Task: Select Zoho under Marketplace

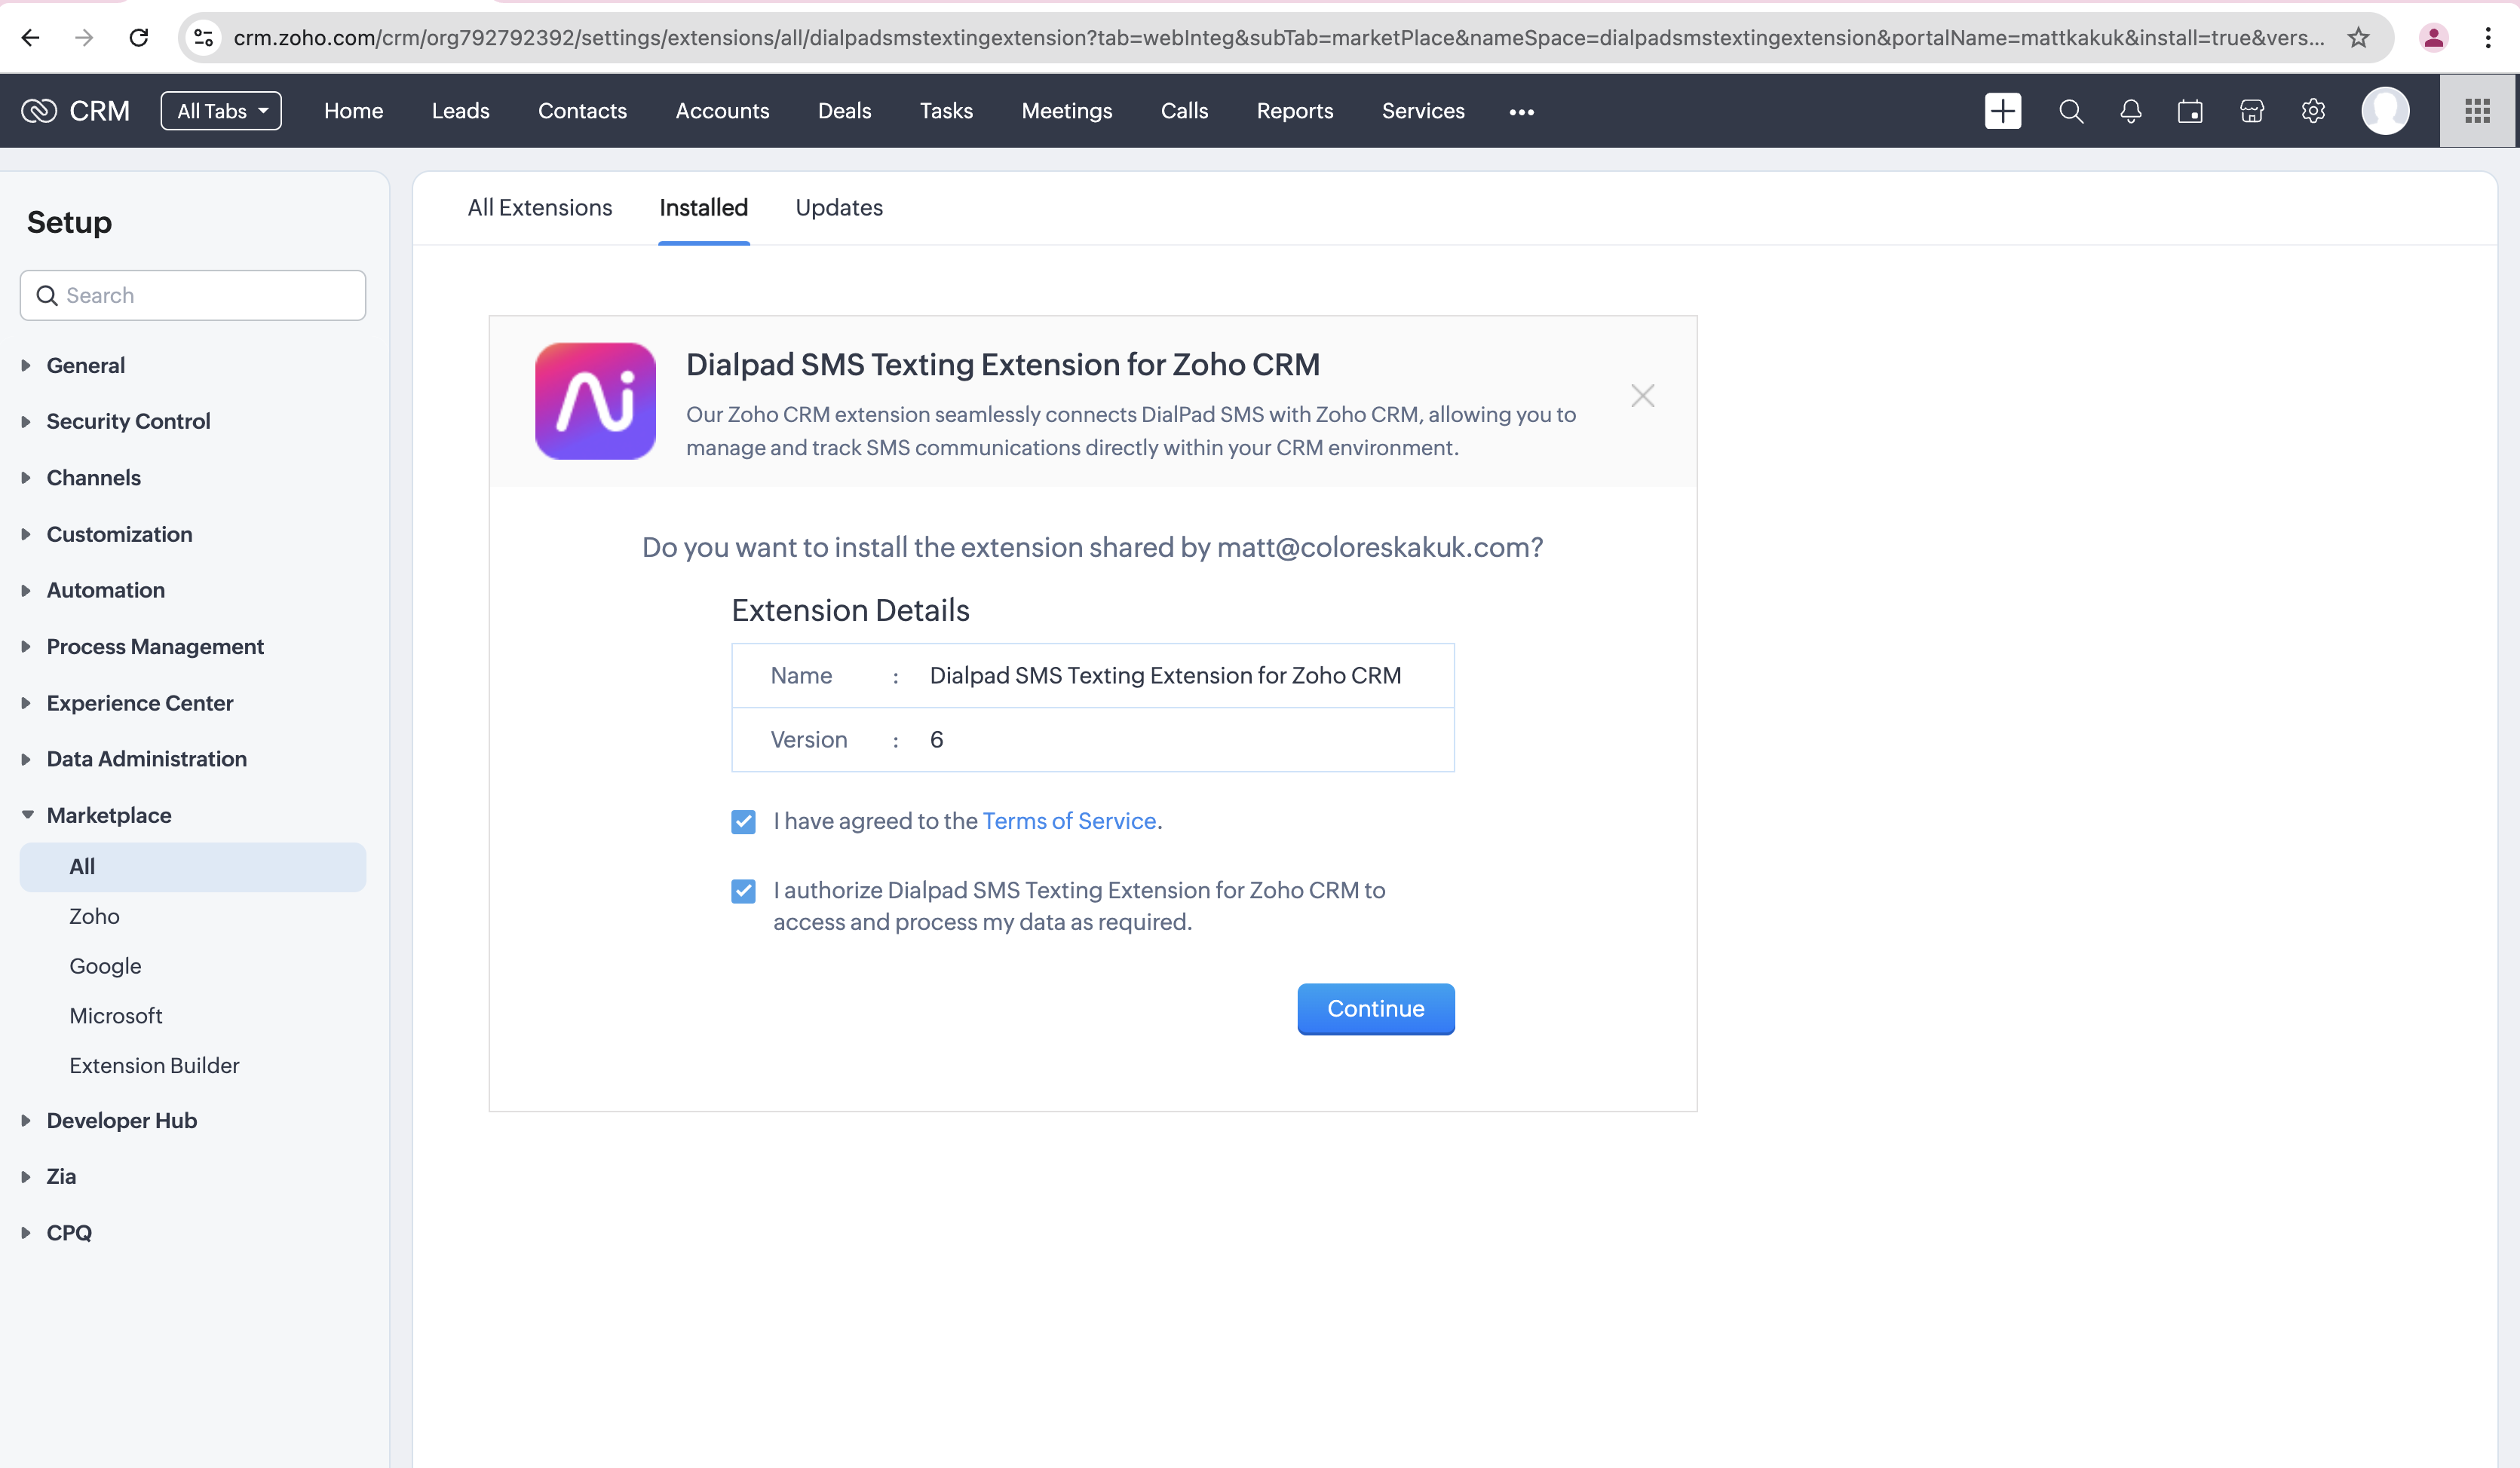Action: point(94,916)
